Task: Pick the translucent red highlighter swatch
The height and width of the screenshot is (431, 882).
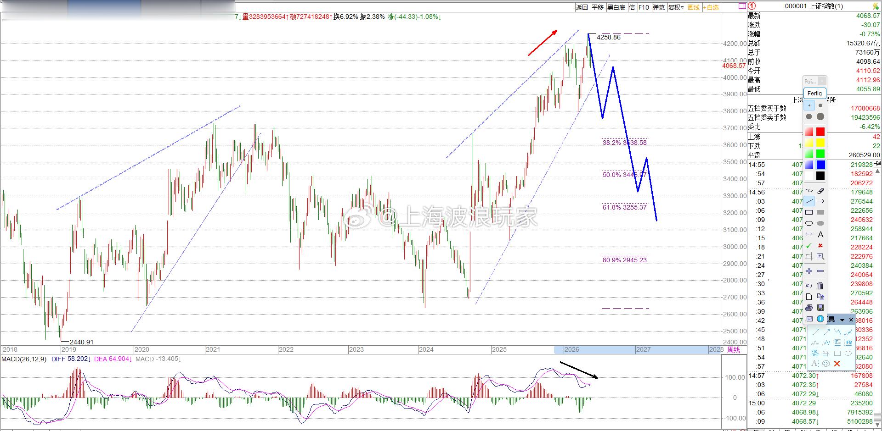Action: click(x=809, y=132)
